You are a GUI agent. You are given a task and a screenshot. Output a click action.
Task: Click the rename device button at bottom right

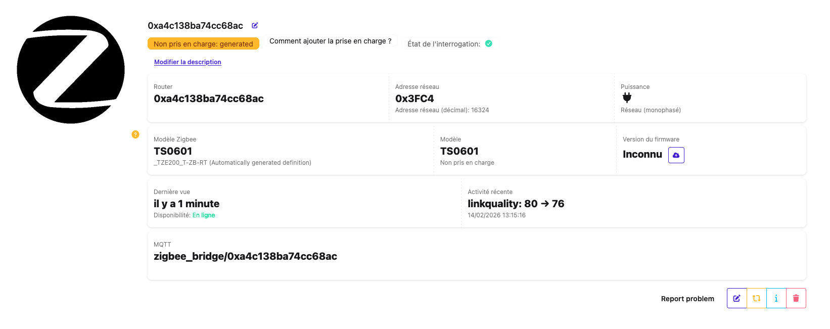[736, 298]
